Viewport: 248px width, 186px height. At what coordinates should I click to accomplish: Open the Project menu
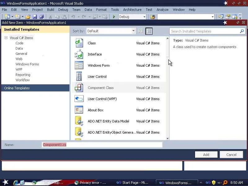click(38, 10)
